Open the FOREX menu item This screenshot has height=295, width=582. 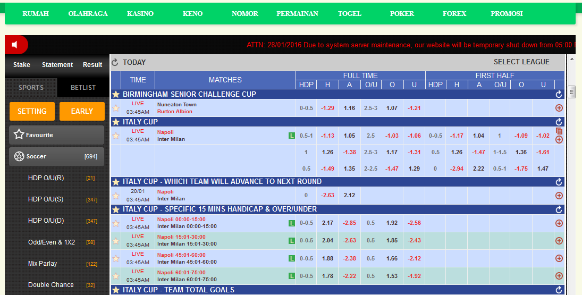coord(454,14)
